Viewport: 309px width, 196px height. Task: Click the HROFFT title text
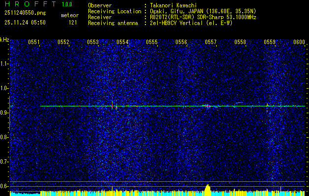pyautogui.click(x=31, y=4)
